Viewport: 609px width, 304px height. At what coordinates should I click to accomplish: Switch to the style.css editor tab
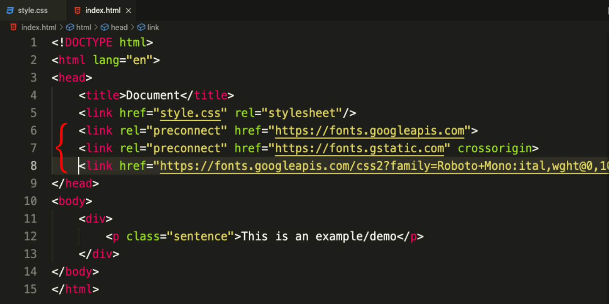point(33,10)
